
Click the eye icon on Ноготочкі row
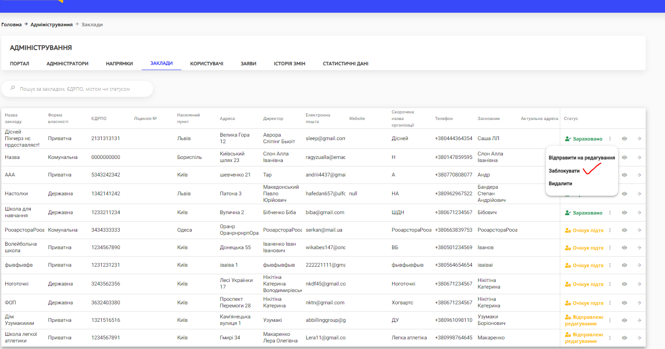[624, 284]
